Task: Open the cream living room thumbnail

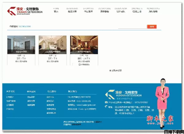Action: point(52,45)
